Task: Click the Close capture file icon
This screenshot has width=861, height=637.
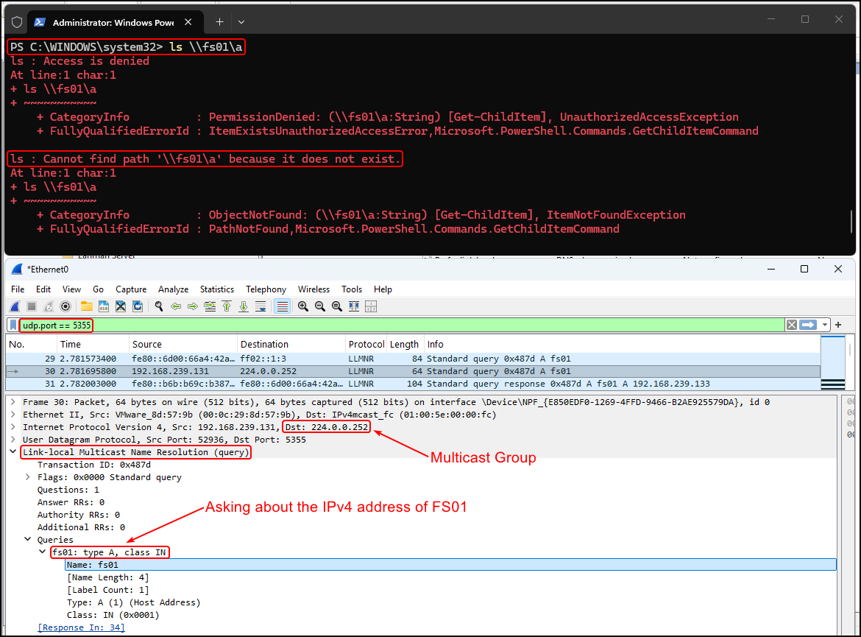Action: tap(121, 306)
